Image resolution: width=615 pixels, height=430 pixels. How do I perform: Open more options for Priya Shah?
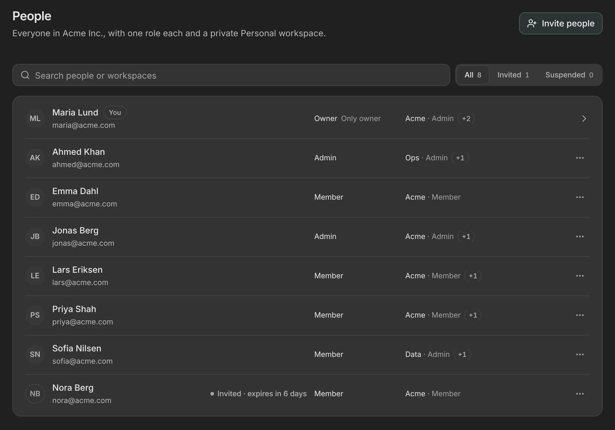click(x=580, y=315)
